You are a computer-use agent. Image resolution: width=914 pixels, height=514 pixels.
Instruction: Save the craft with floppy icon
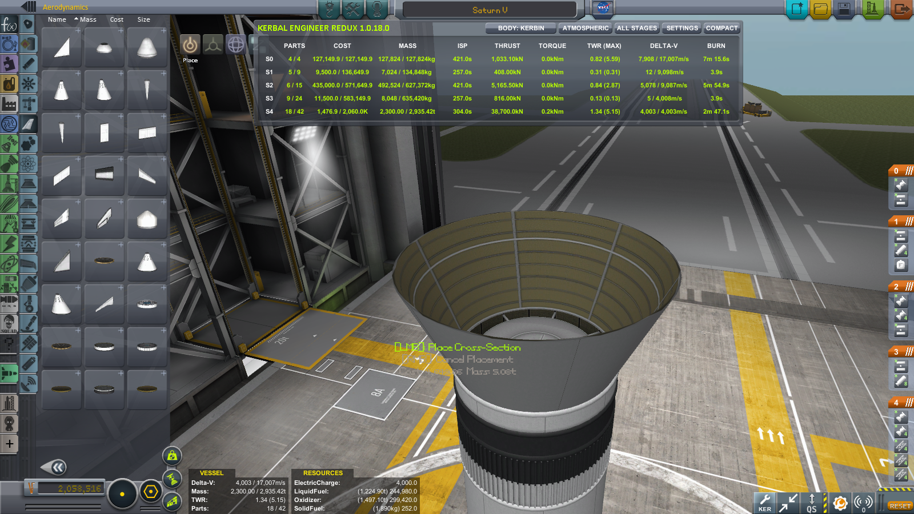(x=844, y=9)
